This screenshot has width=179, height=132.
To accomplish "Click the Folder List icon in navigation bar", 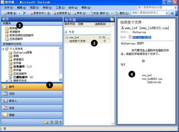I will pos(46,122).
